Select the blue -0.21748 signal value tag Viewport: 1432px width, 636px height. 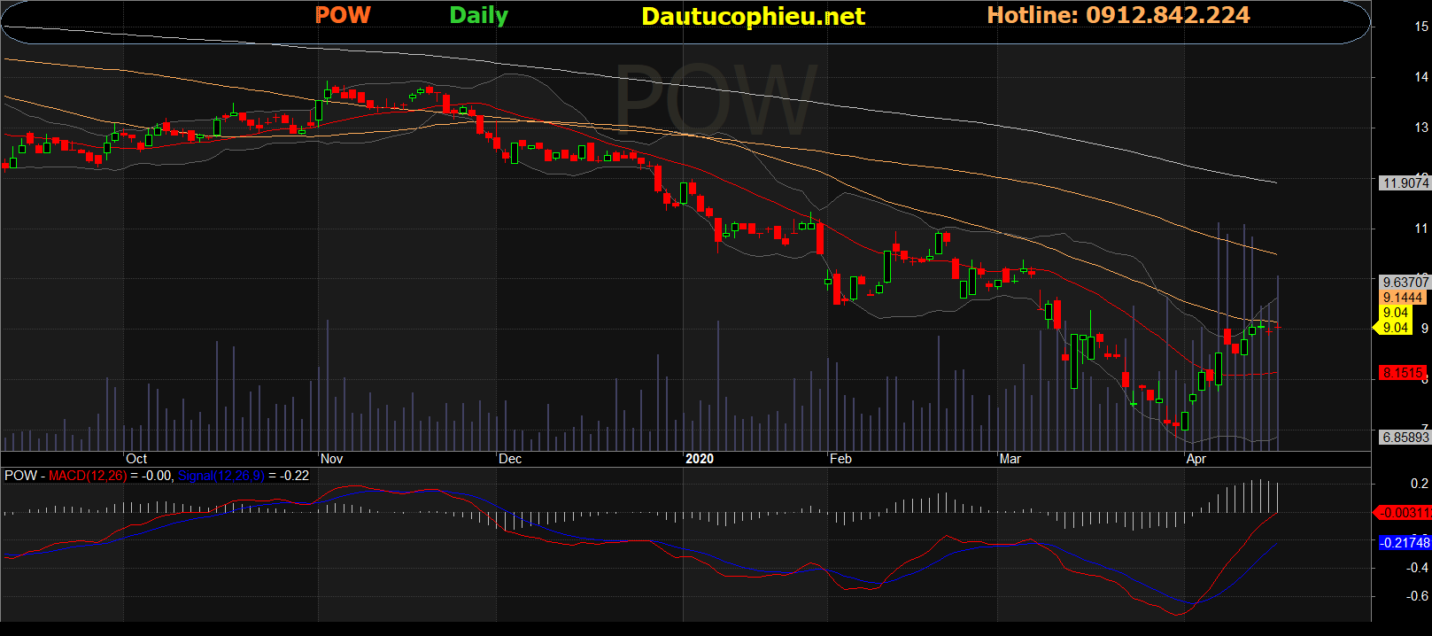pos(1405,542)
